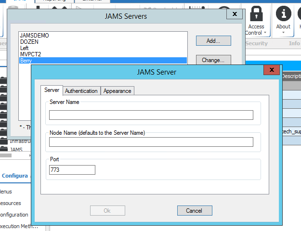Select Left in the servers list
Screen dimensions: 301x231
pyautogui.click(x=103, y=48)
